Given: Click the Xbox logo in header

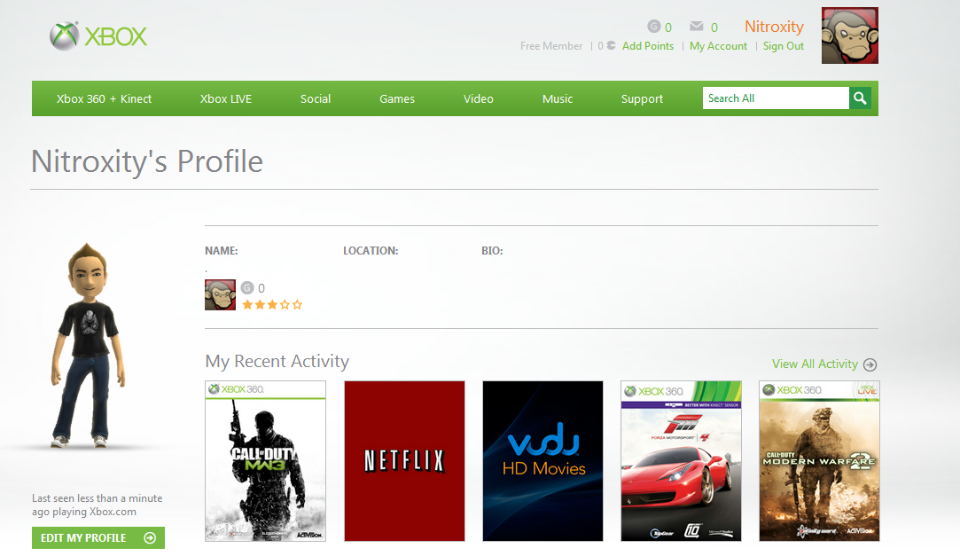Looking at the screenshot, I should pyautogui.click(x=98, y=36).
